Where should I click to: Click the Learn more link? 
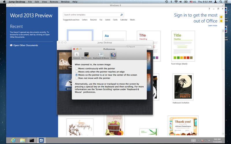point(213,26)
